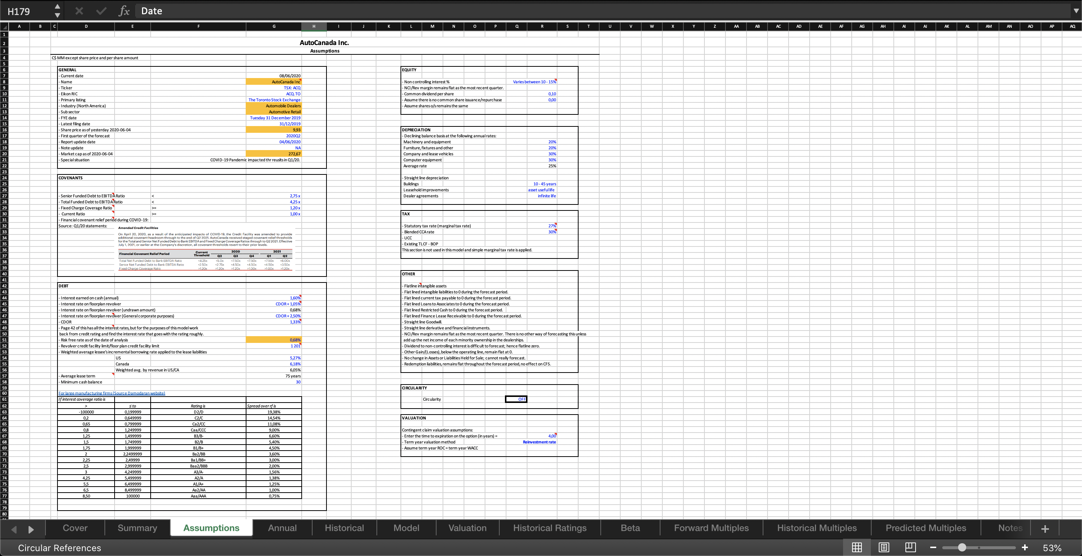This screenshot has width=1082, height=556.
Task: Select row 51 header
Action: click(4, 340)
